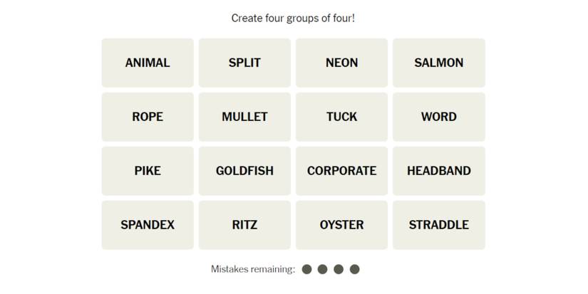Viewport: 588px width, 294px height.
Task: Toggle the SPANDEX tile
Action: [148, 225]
